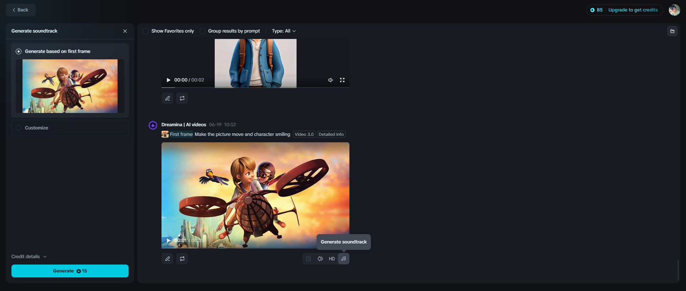This screenshot has width=686, height=291.
Task: Click the HD upscale button
Action: [x=332, y=259]
